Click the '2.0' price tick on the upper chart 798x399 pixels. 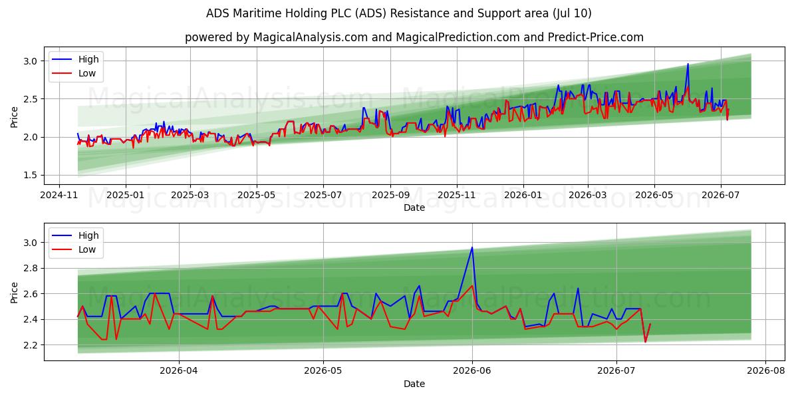(x=32, y=137)
